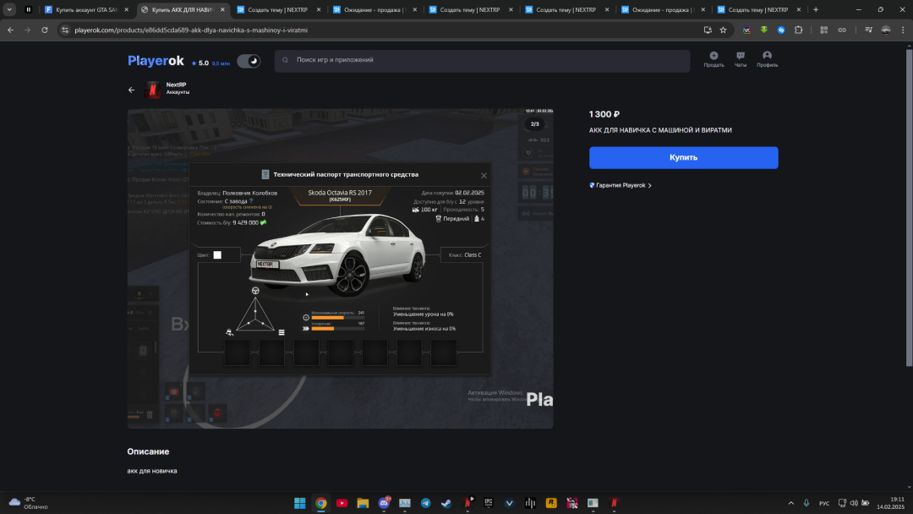Screen dimensions: 913x514
Task: Open the media control toolbar icon
Action: coord(868,30)
